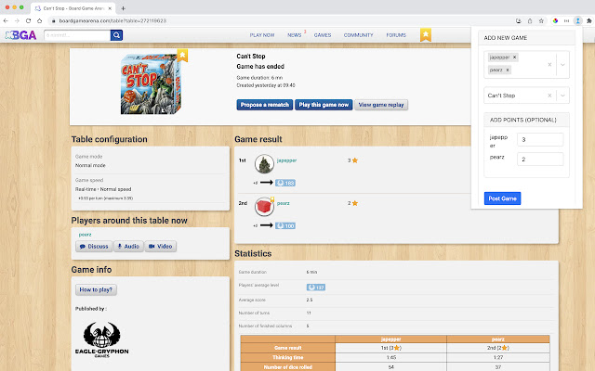Click the How to play? button

click(96, 289)
